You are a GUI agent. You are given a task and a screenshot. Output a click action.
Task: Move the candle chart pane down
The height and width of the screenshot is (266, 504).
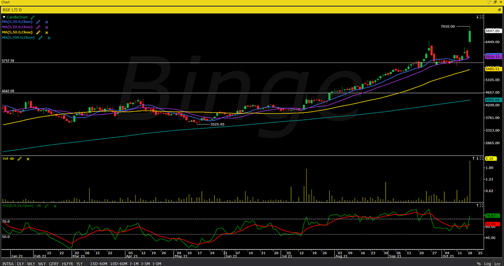point(477,16)
